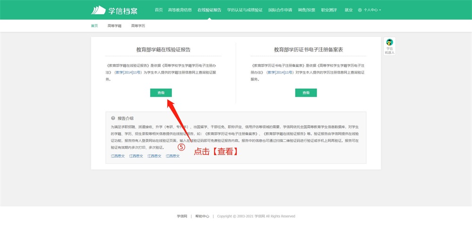Click the user avatar icon for 个人中心
This screenshot has width=472, height=226.
pyautogui.click(x=360, y=10)
